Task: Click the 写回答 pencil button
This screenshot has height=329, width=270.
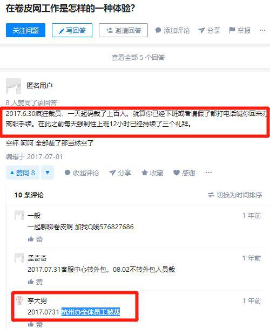Action: pyautogui.click(x=72, y=30)
